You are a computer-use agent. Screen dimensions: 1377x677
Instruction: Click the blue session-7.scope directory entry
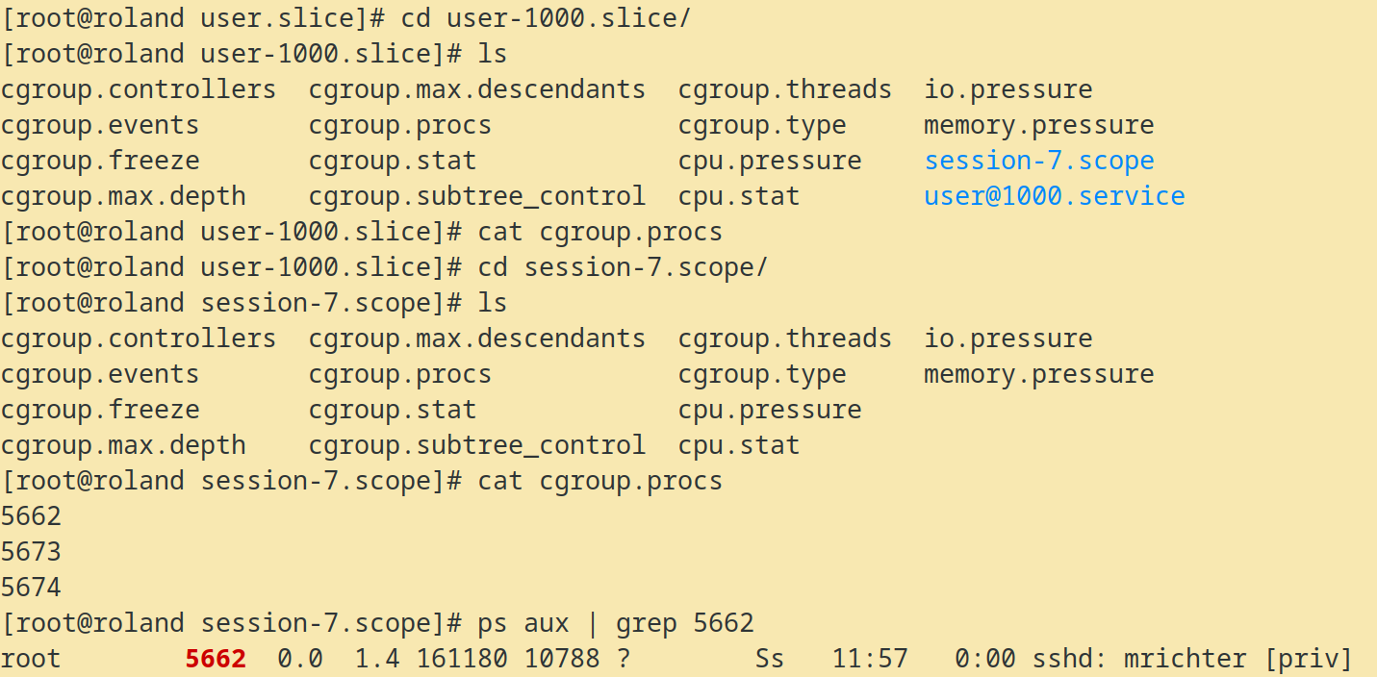tap(1038, 161)
